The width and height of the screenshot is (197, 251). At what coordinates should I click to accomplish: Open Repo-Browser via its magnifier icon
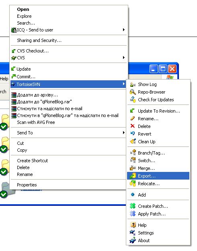[x=133, y=92]
